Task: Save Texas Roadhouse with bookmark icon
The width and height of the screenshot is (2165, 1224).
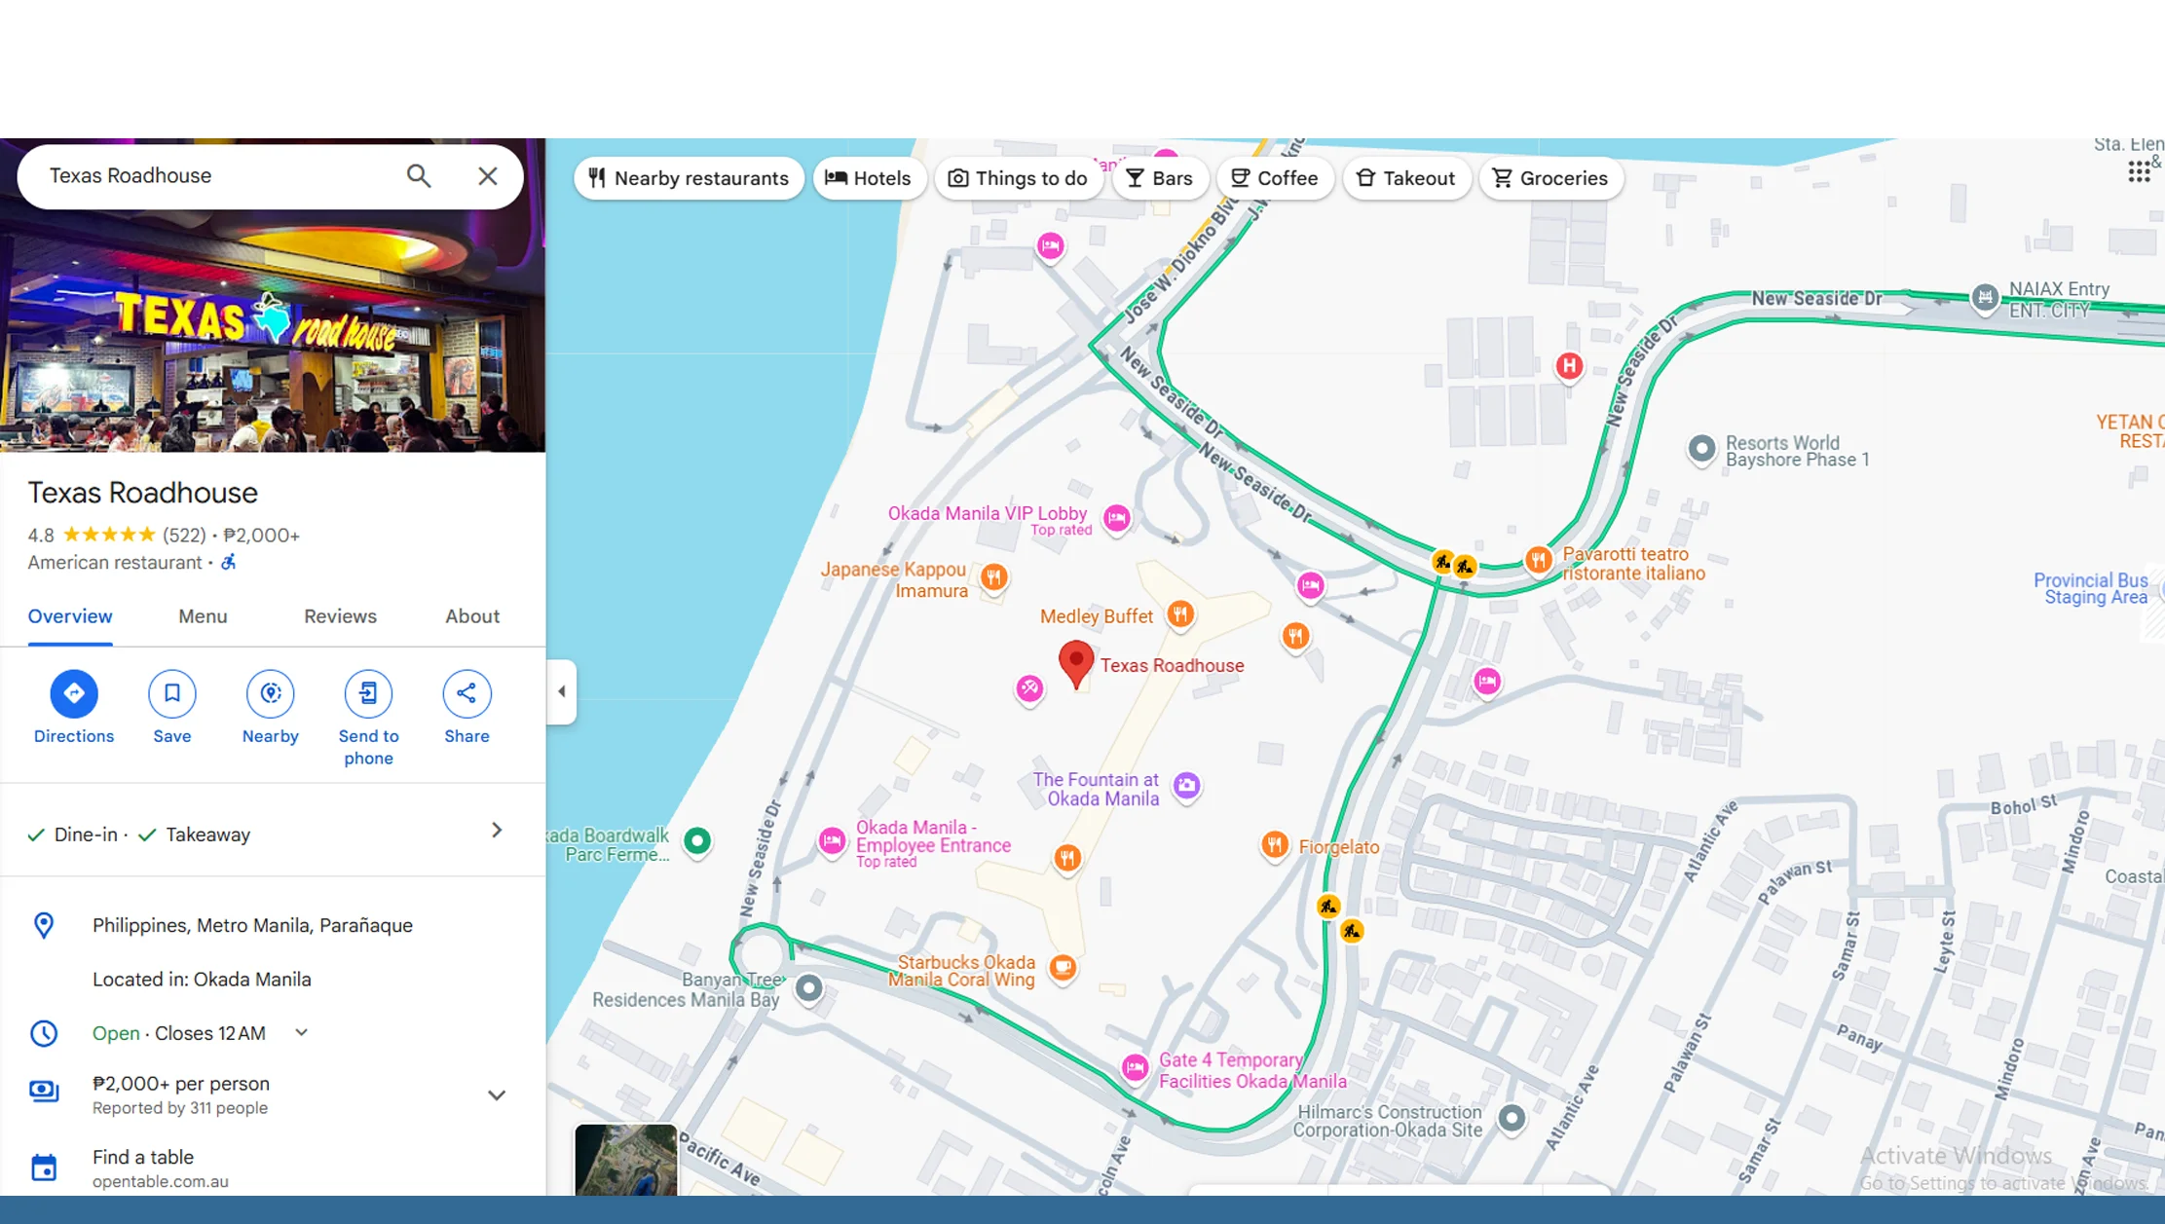Action: point(172,693)
